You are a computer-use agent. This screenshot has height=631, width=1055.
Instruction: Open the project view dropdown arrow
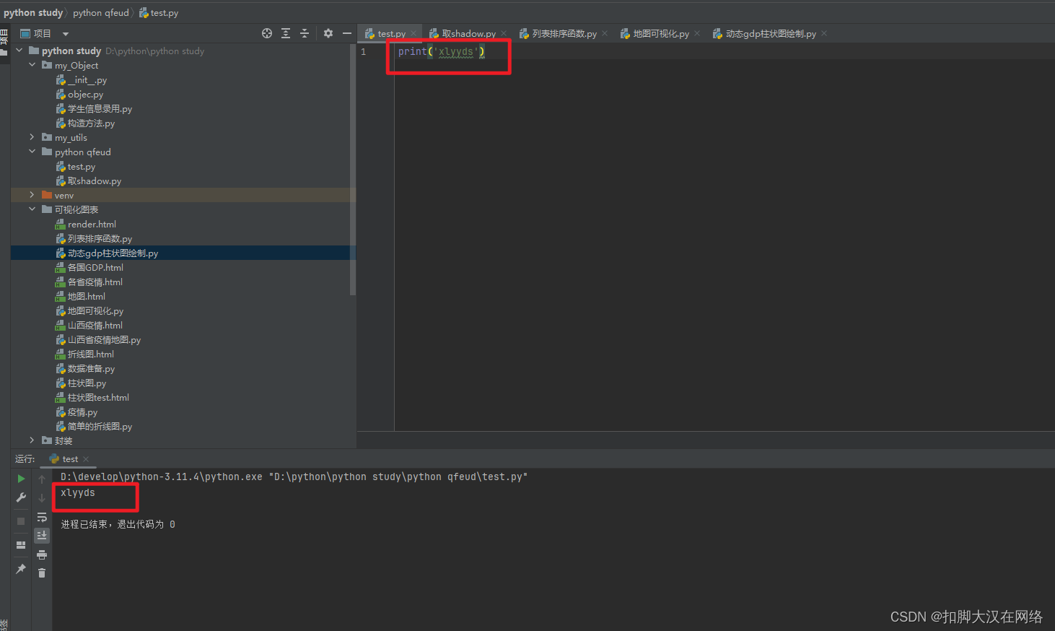66,34
